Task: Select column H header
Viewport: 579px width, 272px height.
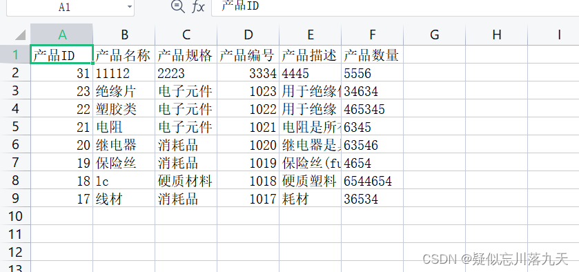Action: pyautogui.click(x=497, y=35)
